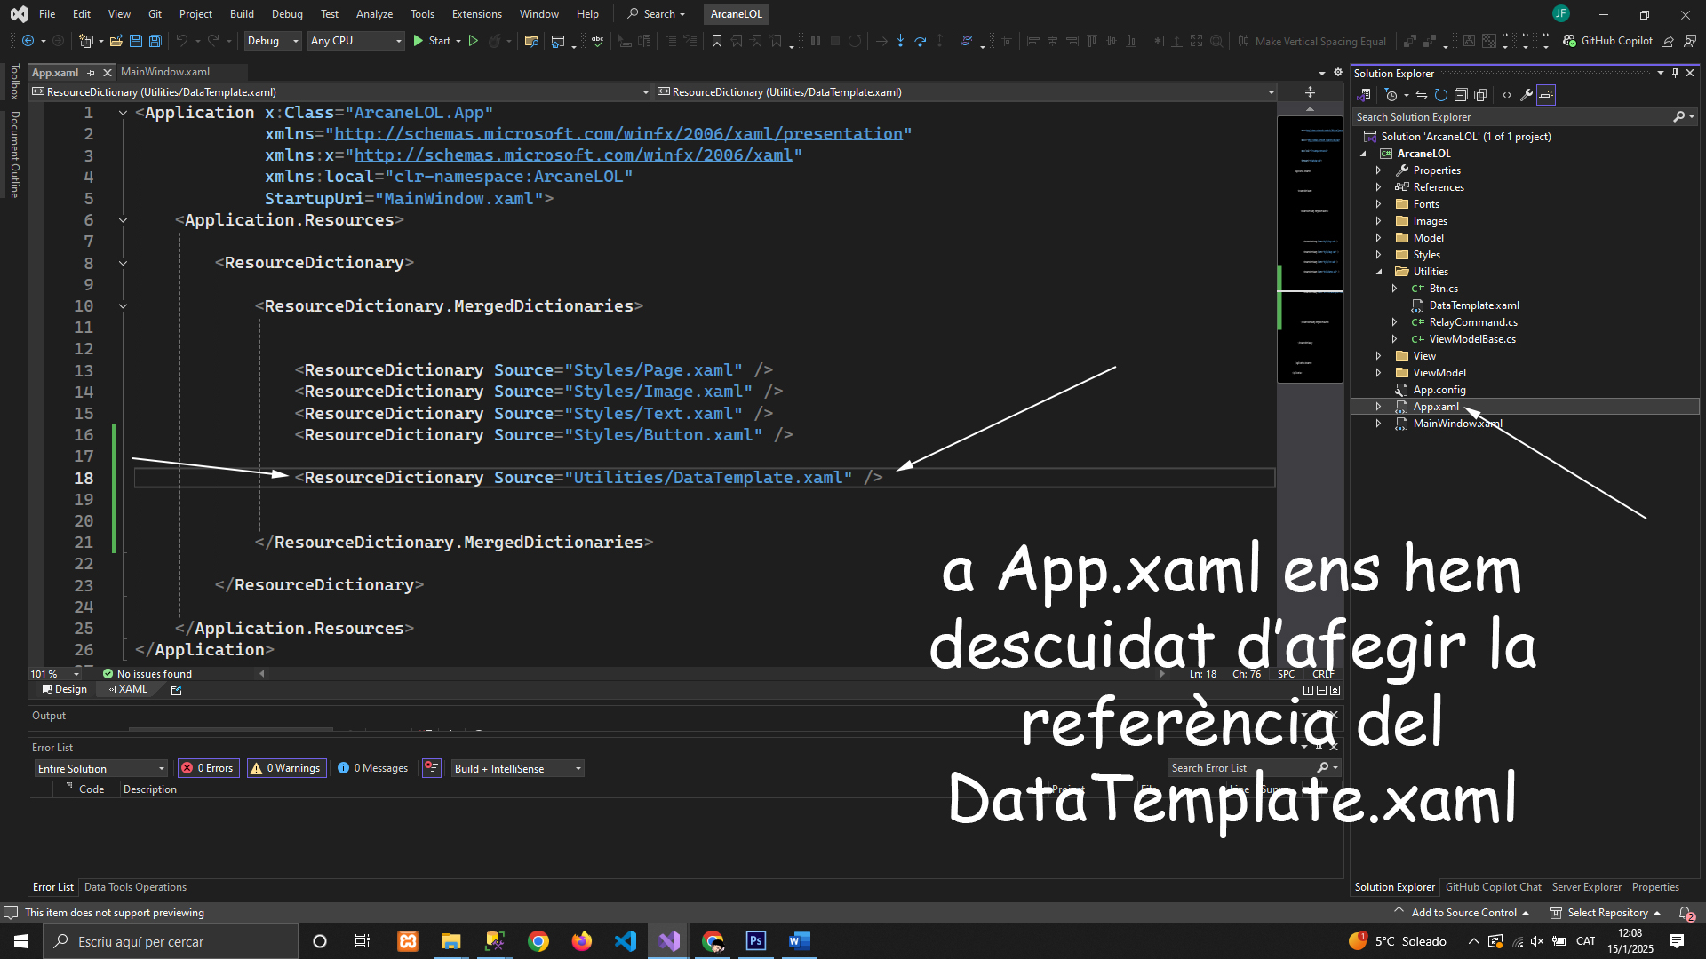Click the presentation xmlns schema link
Viewport: 1706px width, 959px height.
618,134
